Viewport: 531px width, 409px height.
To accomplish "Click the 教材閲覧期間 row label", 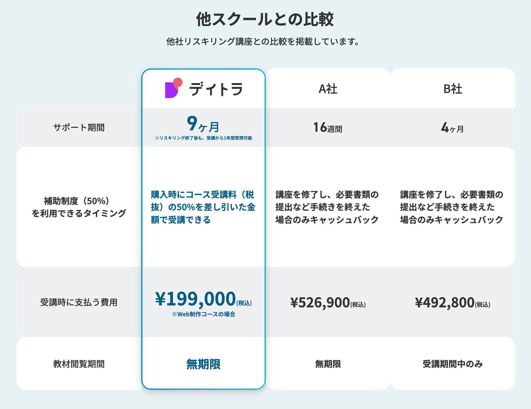I will (x=79, y=364).
